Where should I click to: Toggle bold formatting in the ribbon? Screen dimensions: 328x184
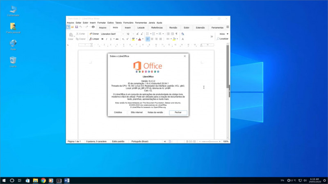tap(102, 39)
